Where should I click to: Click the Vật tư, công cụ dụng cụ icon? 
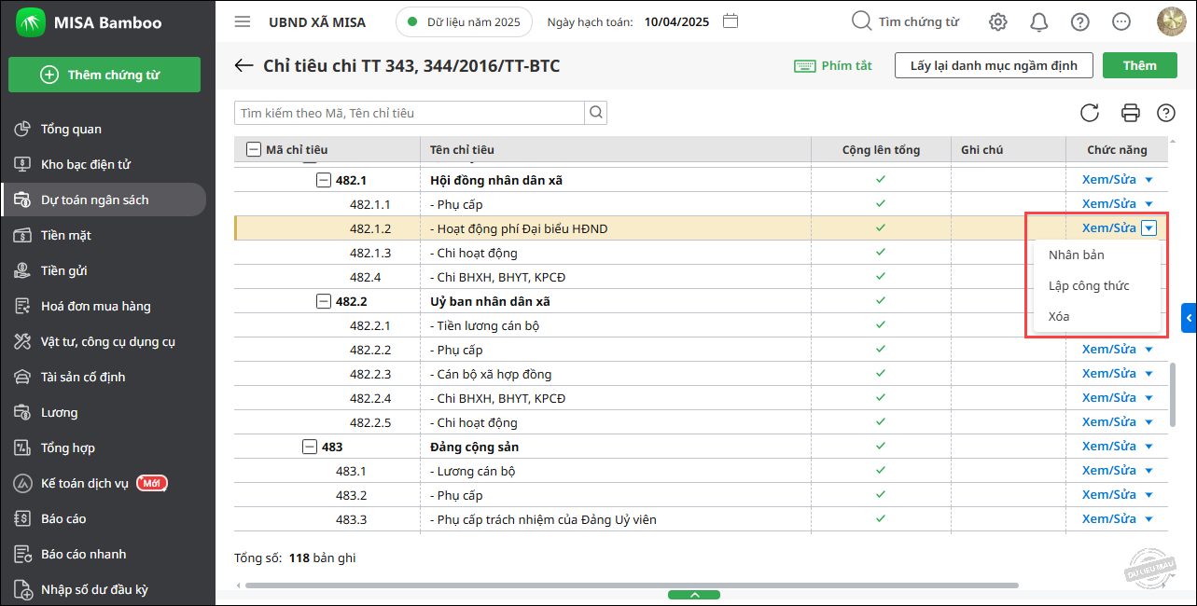[x=23, y=341]
